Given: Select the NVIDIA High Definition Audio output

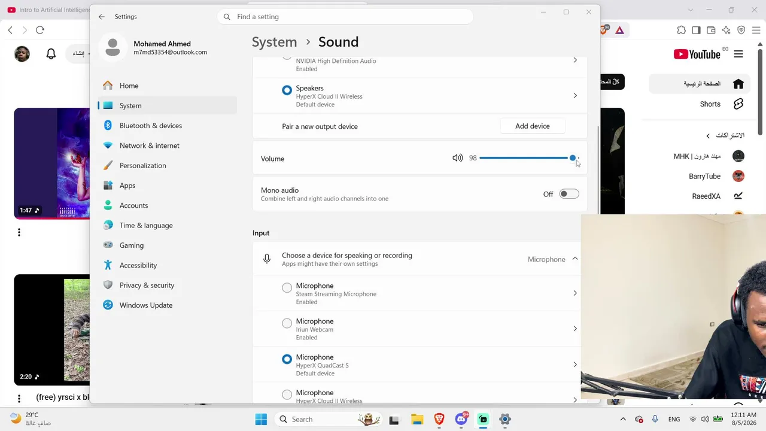Looking at the screenshot, I should 287,57.
